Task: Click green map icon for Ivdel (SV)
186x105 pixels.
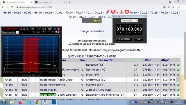Action: coord(178,74)
